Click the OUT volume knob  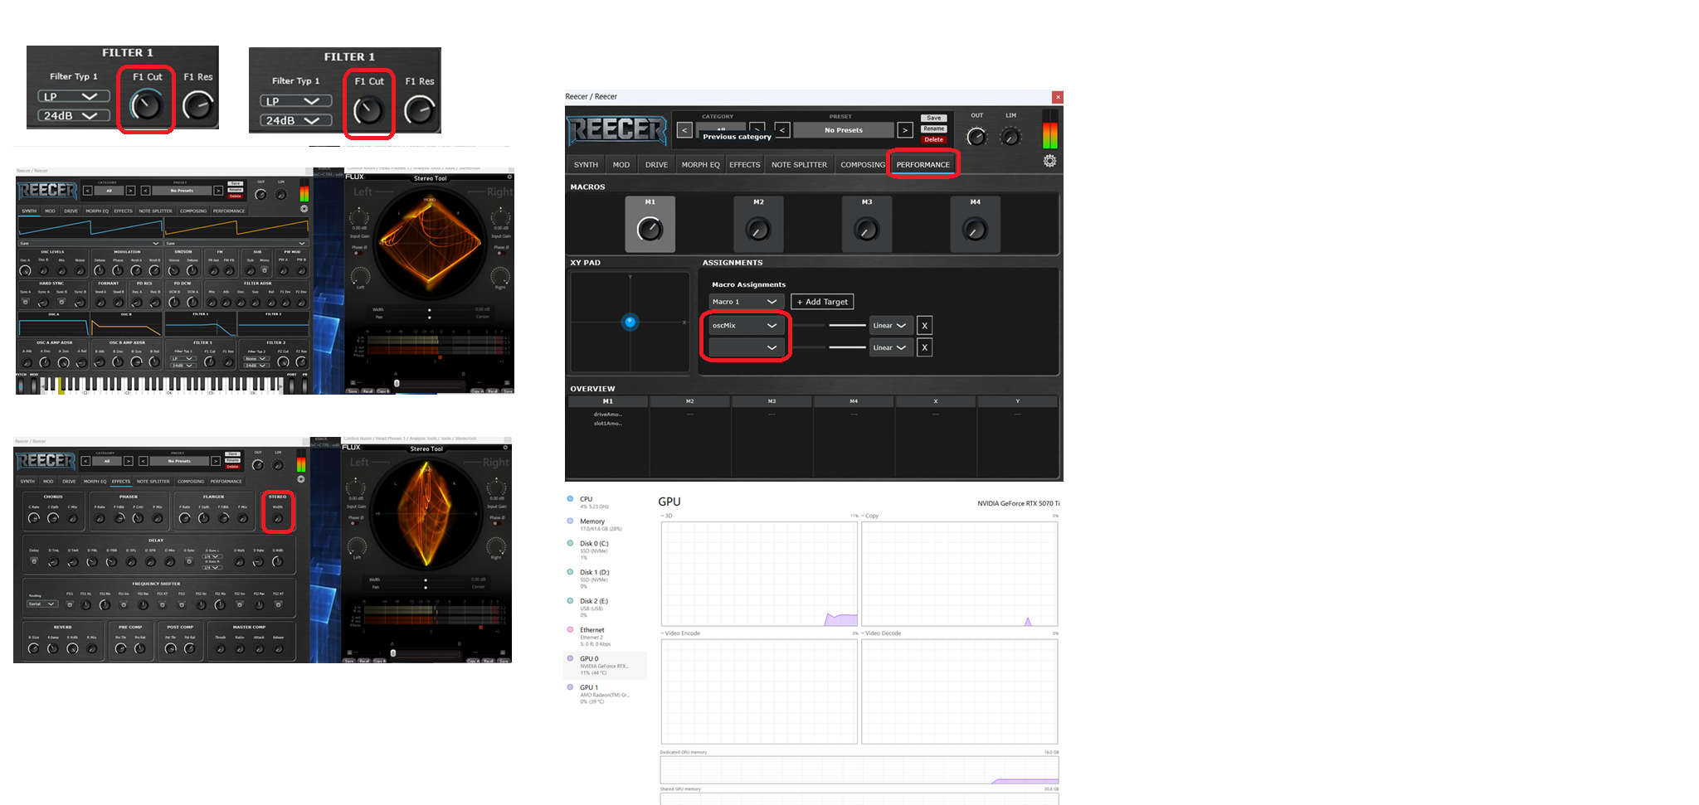(977, 137)
